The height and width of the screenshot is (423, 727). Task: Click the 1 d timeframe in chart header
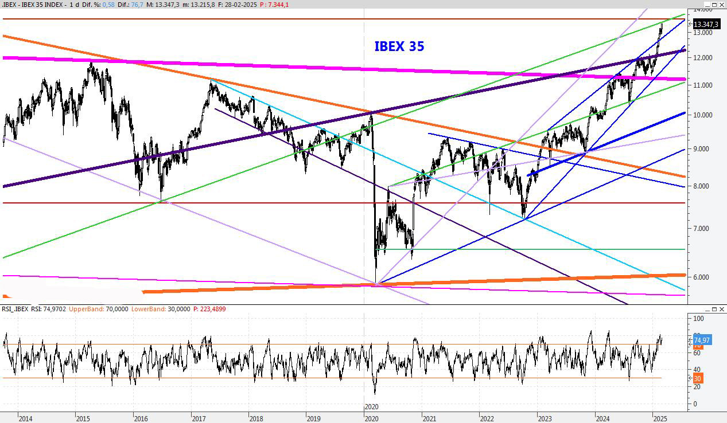pos(75,5)
